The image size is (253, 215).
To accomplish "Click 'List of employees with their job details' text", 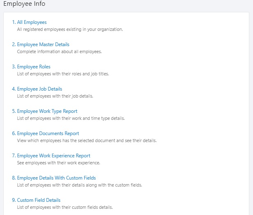I will (x=55, y=96).
